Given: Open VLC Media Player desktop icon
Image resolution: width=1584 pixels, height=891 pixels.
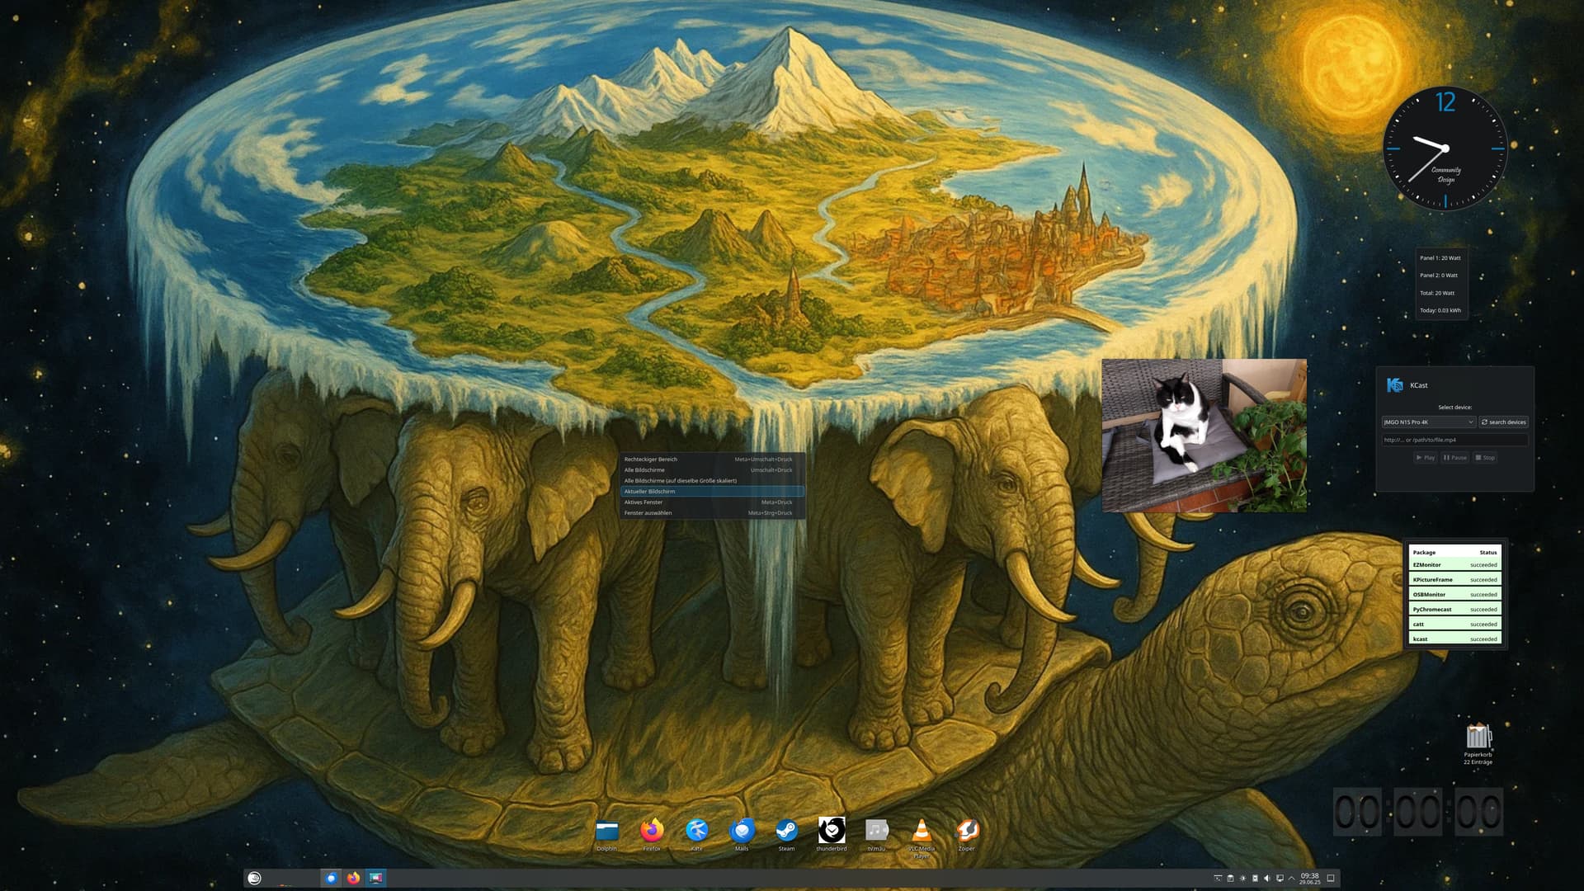Looking at the screenshot, I should click(922, 831).
